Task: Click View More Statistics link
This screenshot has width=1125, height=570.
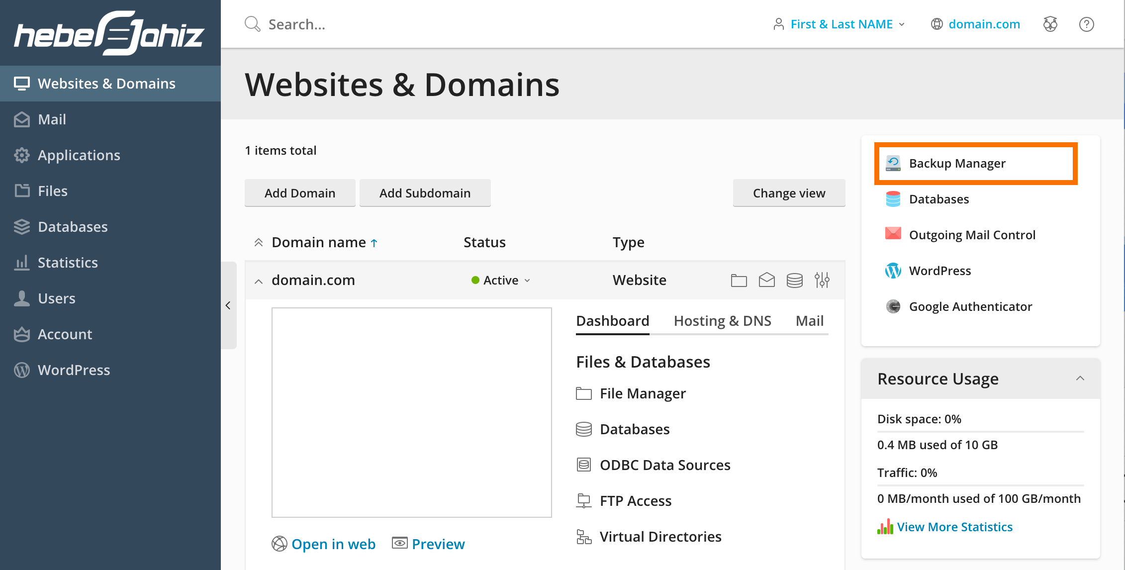Action: click(x=955, y=527)
